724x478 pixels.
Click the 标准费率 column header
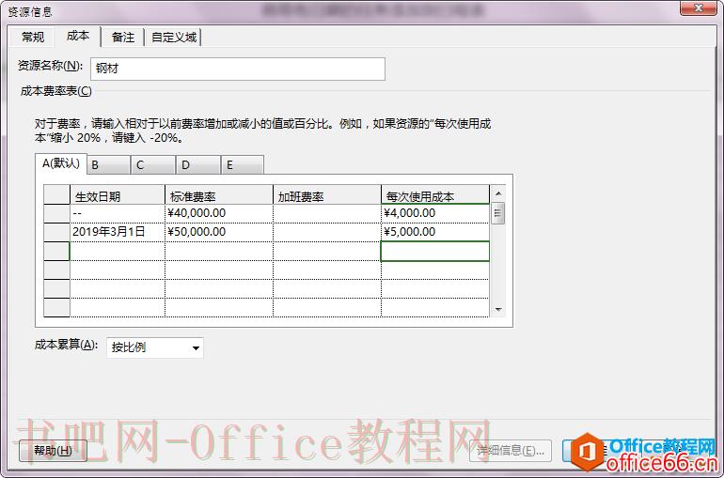click(219, 195)
